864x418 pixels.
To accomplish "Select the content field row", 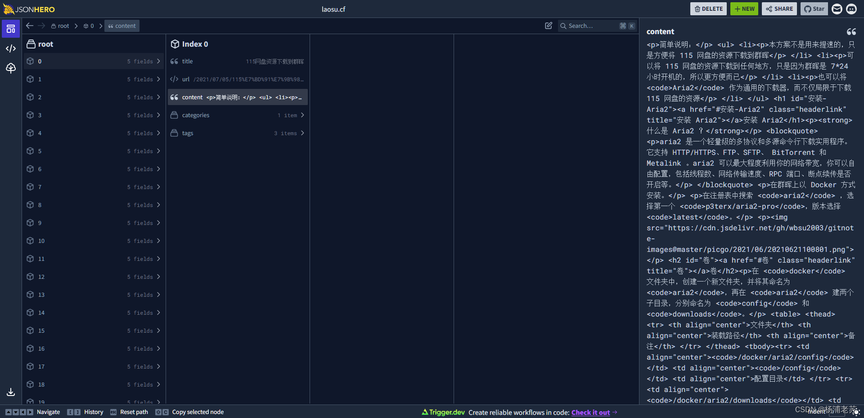I will 238,97.
